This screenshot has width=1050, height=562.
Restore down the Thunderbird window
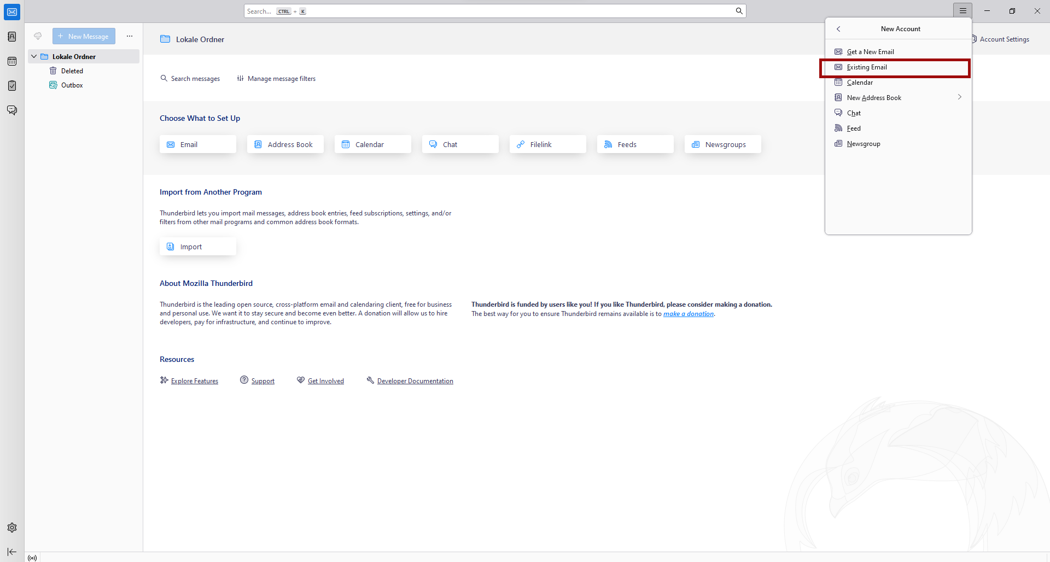[x=1012, y=11]
